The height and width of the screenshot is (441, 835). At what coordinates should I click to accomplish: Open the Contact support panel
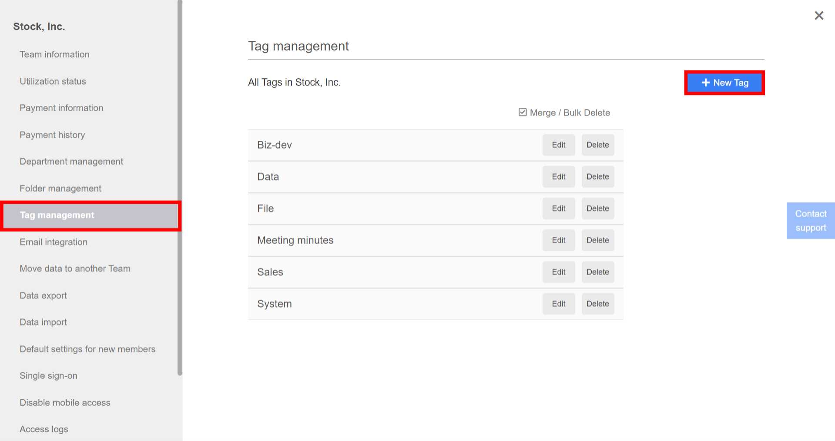point(810,220)
